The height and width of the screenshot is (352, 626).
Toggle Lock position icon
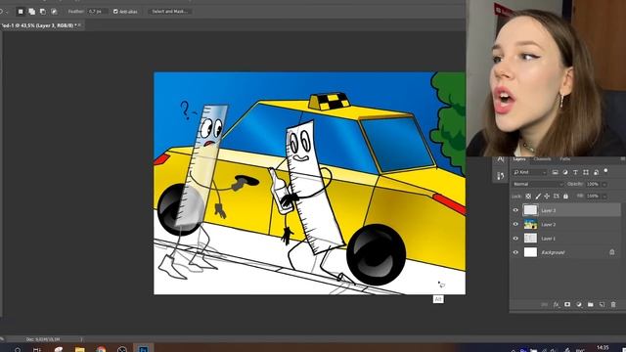pos(547,196)
